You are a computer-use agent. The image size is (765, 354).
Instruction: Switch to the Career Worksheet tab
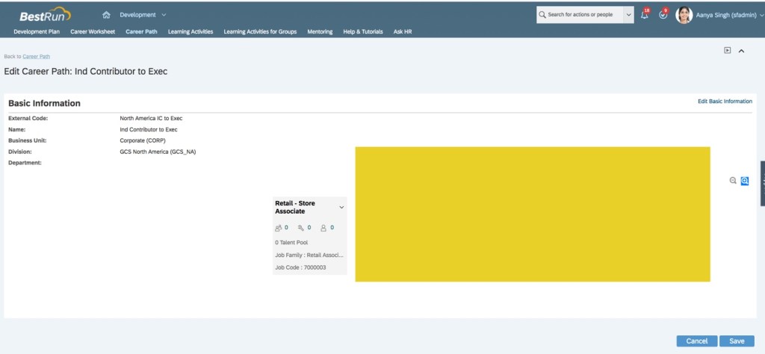click(93, 32)
